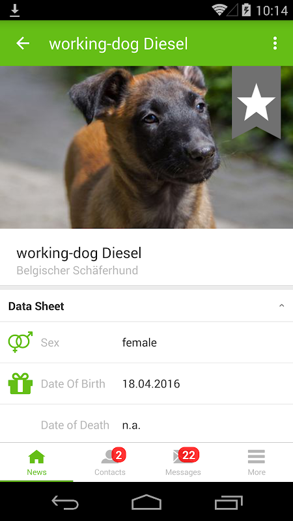Screen dimensions: 293x521
Task: Tap the Android recent apps button
Action: point(229,502)
